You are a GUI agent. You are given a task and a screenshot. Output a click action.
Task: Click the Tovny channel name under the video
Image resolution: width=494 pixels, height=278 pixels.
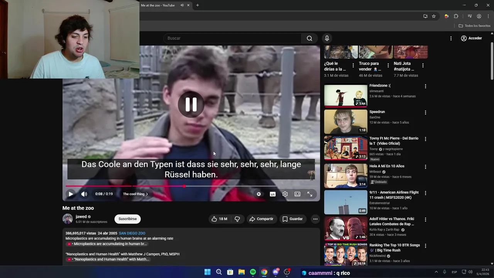pos(374,149)
